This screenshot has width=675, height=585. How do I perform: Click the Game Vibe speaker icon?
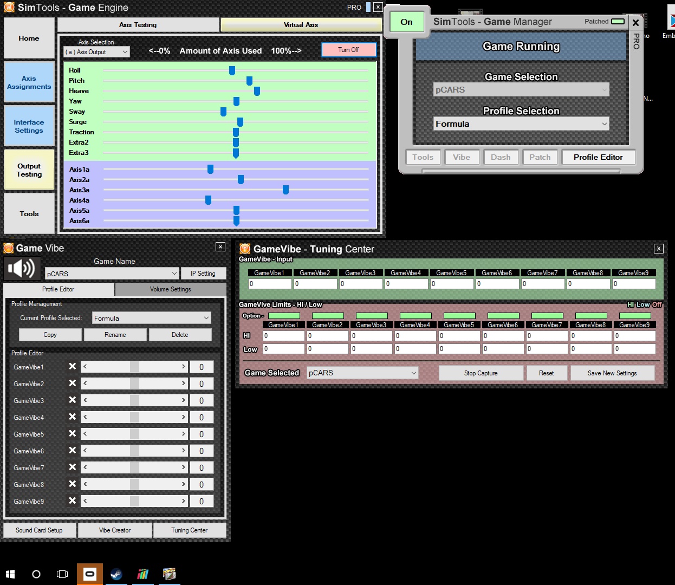click(x=22, y=268)
